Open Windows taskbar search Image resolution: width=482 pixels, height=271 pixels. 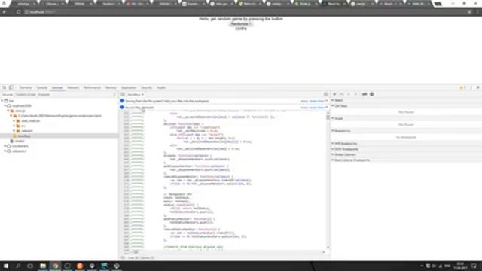click(18, 266)
